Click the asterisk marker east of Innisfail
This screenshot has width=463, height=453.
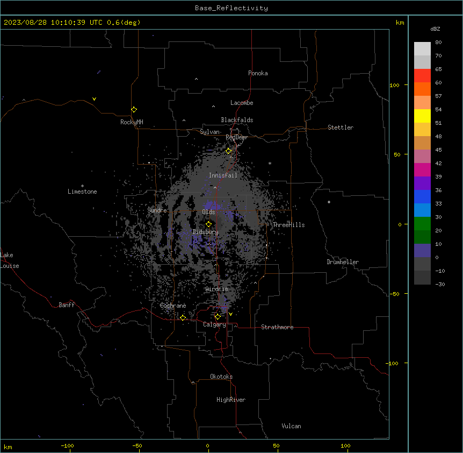pos(270,163)
